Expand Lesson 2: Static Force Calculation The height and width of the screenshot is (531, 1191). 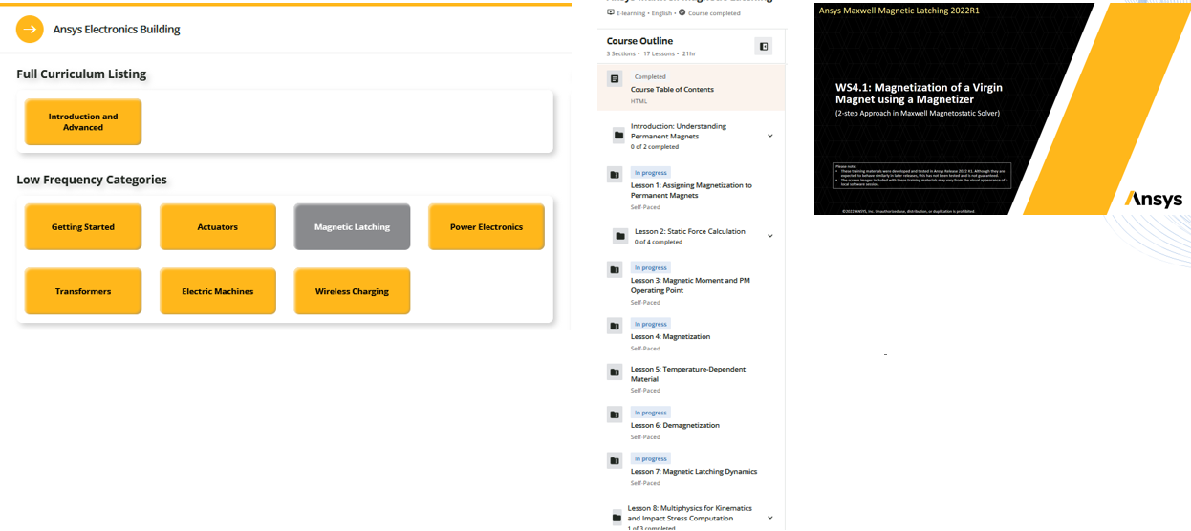click(x=769, y=236)
